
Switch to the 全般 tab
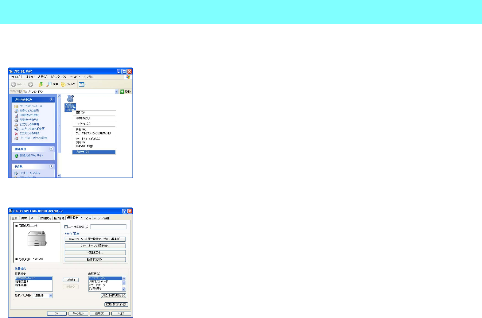15,218
